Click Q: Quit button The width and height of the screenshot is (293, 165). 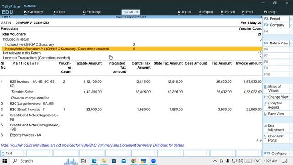point(13,153)
